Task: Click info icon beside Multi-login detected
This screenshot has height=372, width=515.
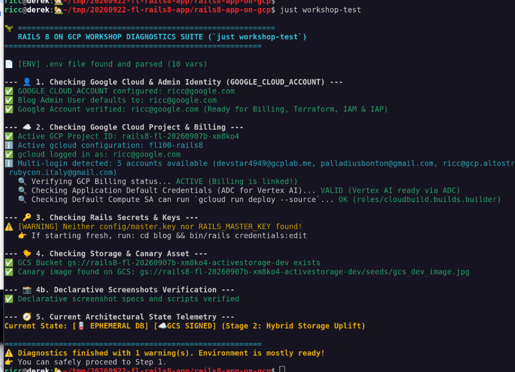Action: point(9,163)
